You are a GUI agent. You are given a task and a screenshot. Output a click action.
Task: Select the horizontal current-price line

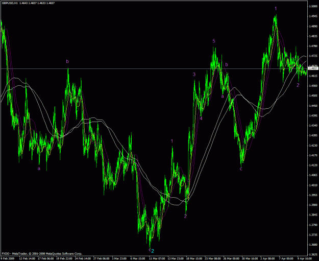[154, 68]
